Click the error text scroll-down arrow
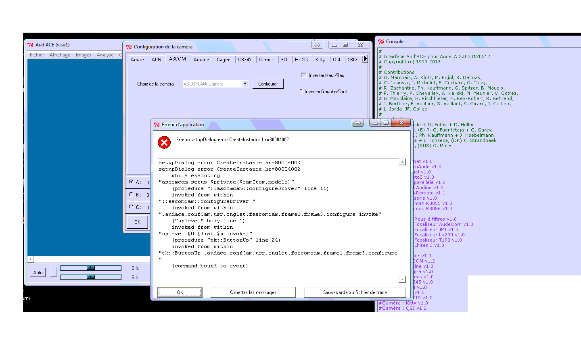 pyautogui.click(x=402, y=279)
